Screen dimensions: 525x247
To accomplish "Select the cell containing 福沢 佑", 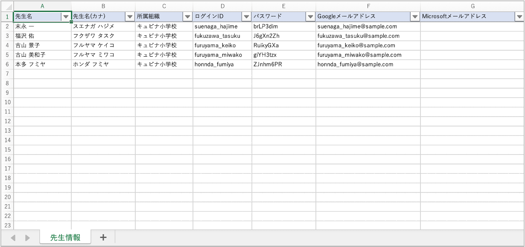I will [42, 36].
